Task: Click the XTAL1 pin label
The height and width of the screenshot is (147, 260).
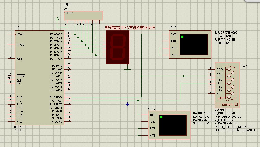Action: [x=20, y=34]
